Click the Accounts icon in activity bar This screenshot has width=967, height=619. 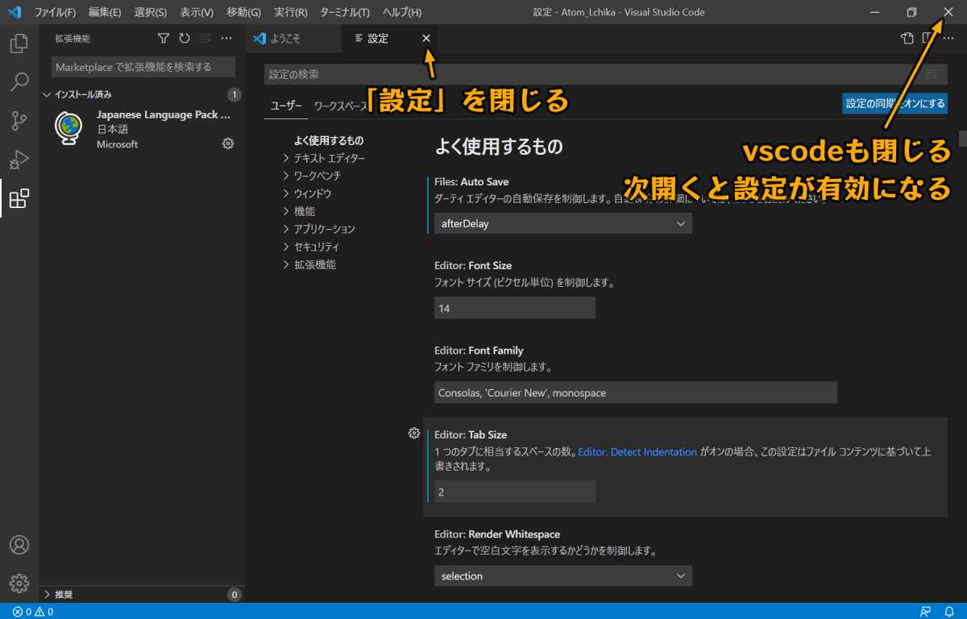[19, 545]
